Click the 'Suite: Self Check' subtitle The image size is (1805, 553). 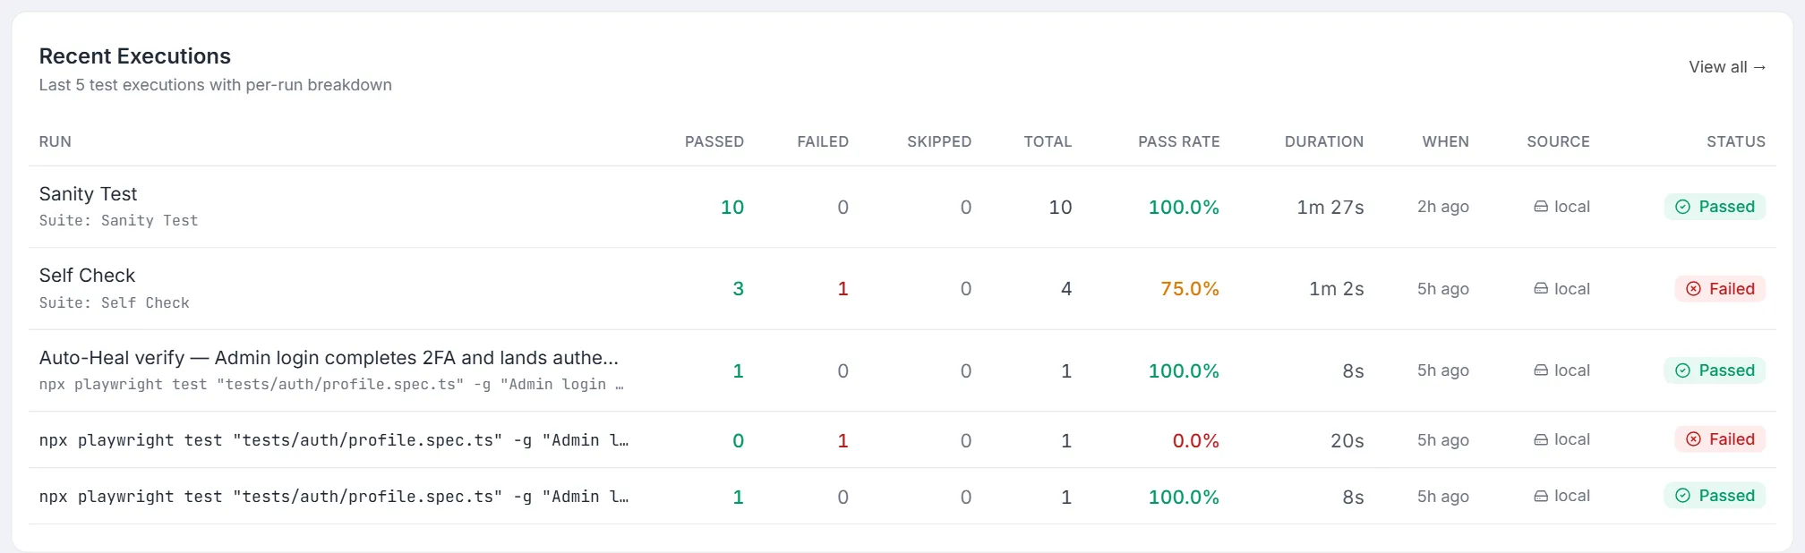click(114, 303)
